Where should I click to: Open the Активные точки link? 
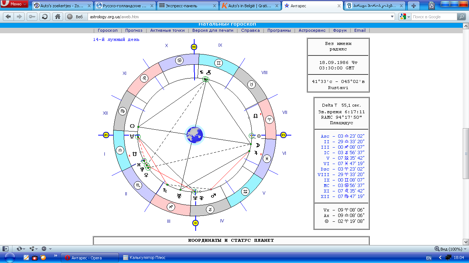click(x=167, y=30)
